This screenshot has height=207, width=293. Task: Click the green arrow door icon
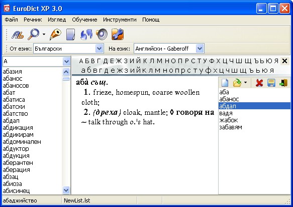(x=283, y=83)
